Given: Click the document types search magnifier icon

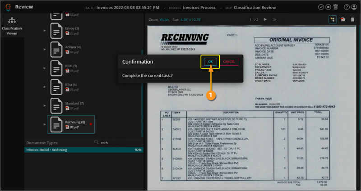Looking at the screenshot, I should coord(97,142).
